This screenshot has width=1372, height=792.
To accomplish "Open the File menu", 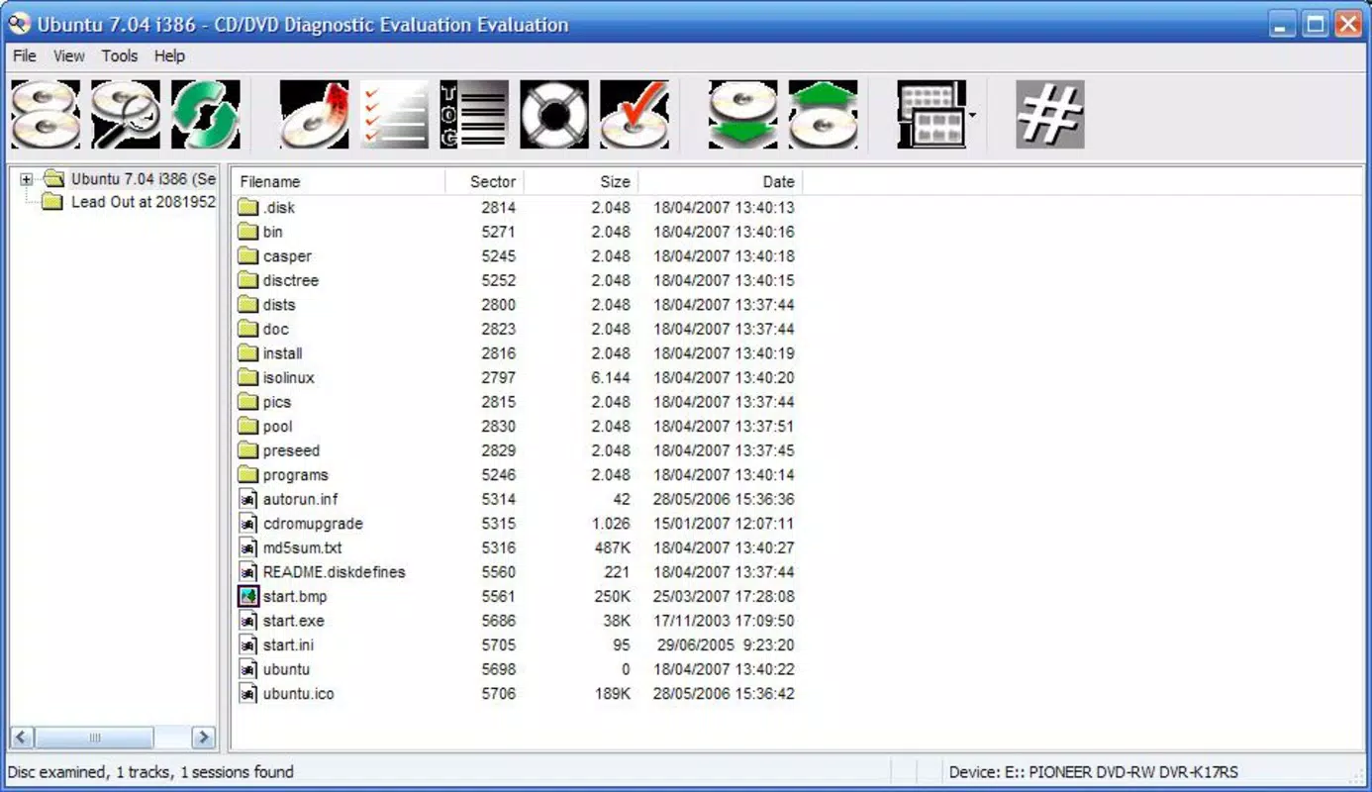I will [25, 56].
